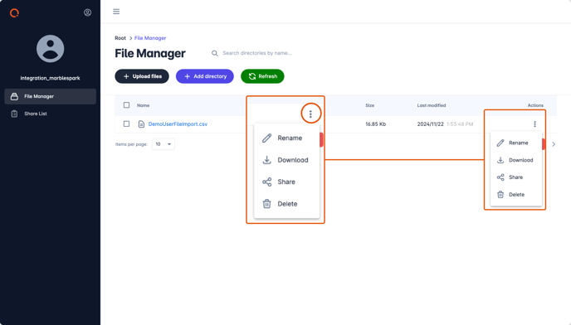Viewport: 571px width, 325px height.
Task: Check the select-all checkbox in table header
Action: click(x=126, y=105)
